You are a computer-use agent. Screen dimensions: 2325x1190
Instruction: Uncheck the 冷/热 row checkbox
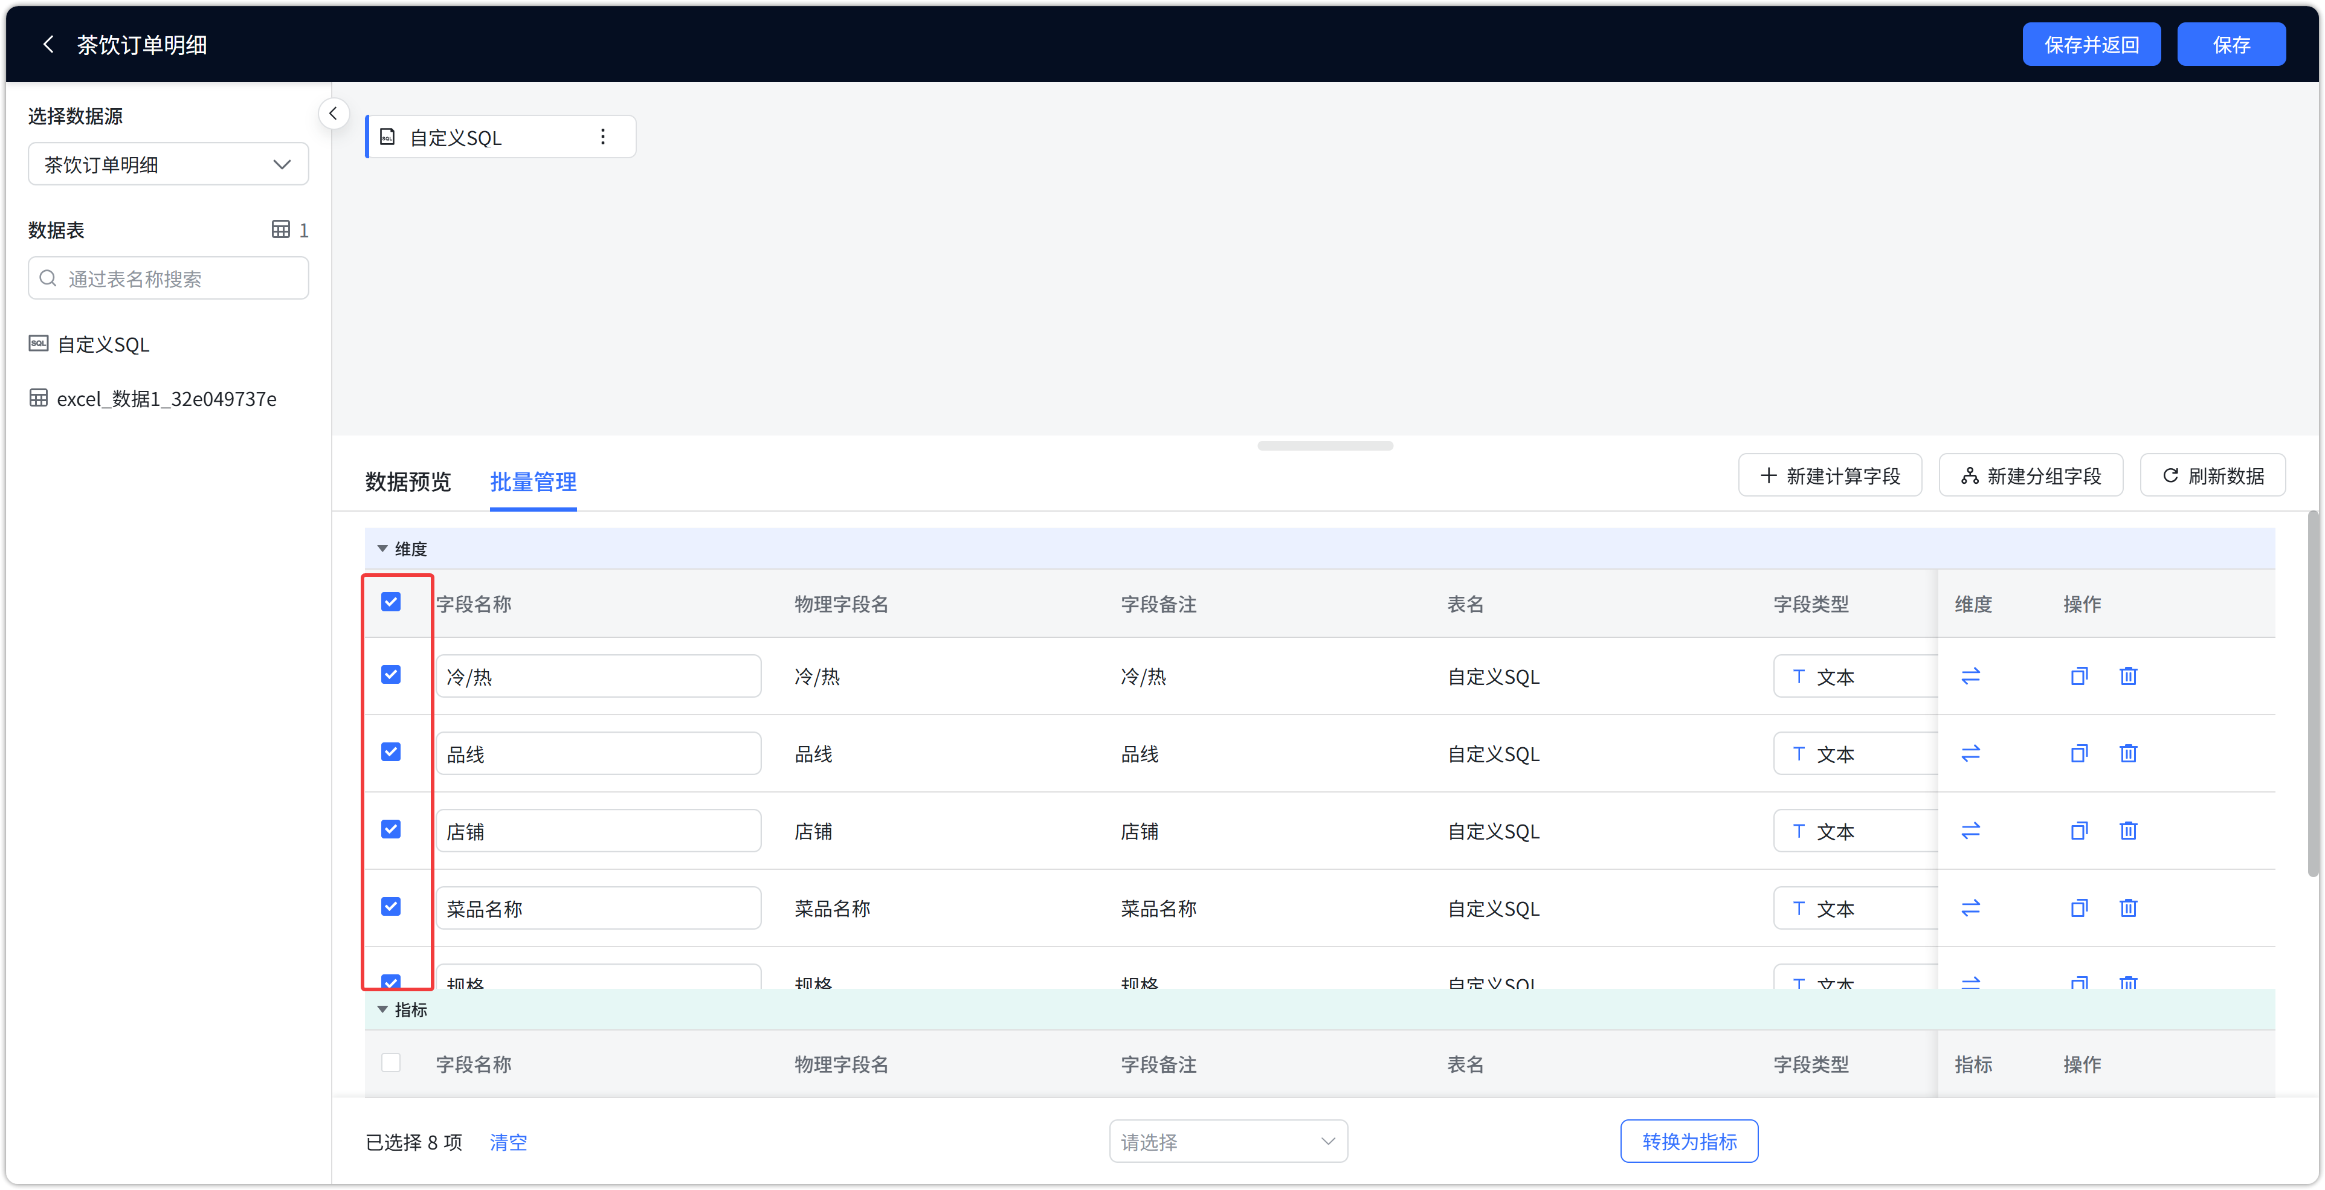click(391, 675)
